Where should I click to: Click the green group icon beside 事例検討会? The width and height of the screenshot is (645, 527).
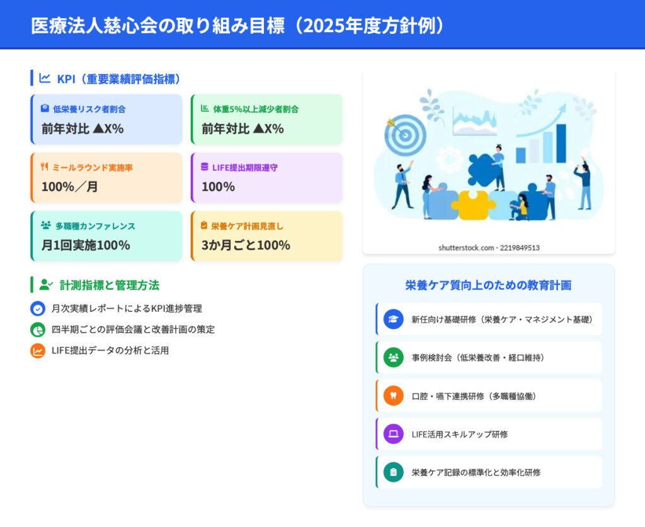point(394,357)
